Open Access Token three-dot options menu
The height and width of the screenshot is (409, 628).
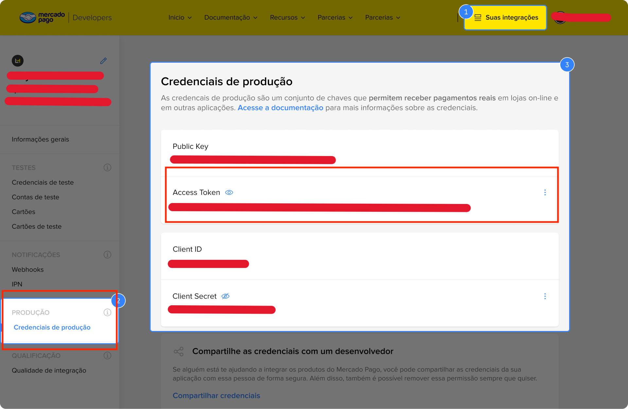[x=545, y=193]
